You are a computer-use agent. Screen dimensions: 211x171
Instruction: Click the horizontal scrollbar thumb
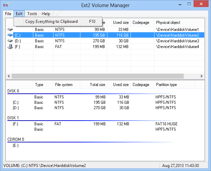(98, 76)
